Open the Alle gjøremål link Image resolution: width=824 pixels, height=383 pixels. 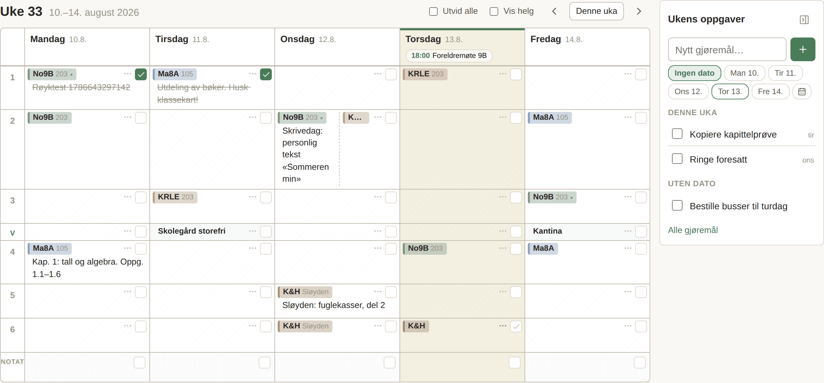click(x=693, y=230)
